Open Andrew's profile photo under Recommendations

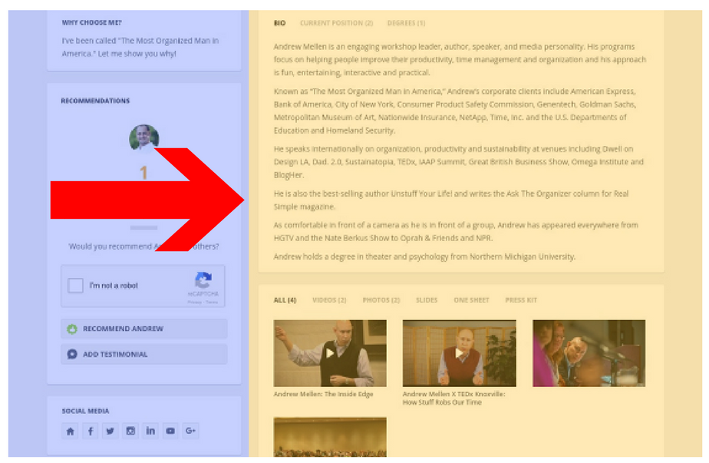tap(143, 138)
